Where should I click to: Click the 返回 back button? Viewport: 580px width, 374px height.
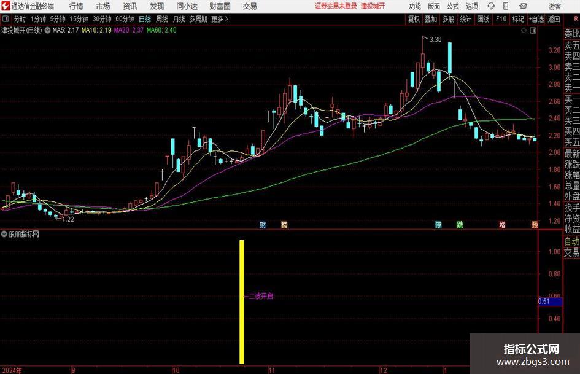(x=554, y=19)
